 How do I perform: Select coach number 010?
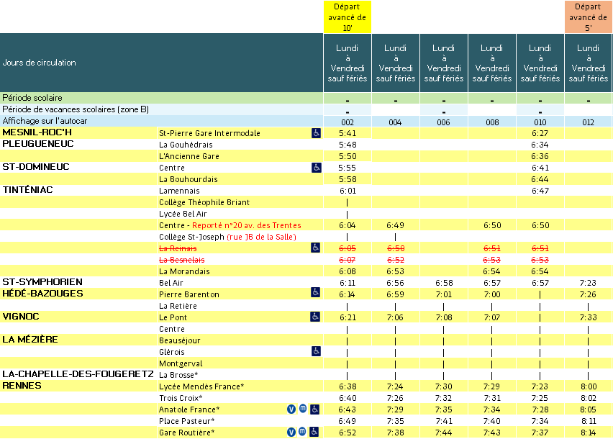tap(540, 122)
